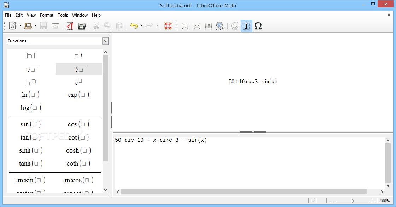The image size is (396, 207).
Task: Open the Help menu
Action: point(96,15)
